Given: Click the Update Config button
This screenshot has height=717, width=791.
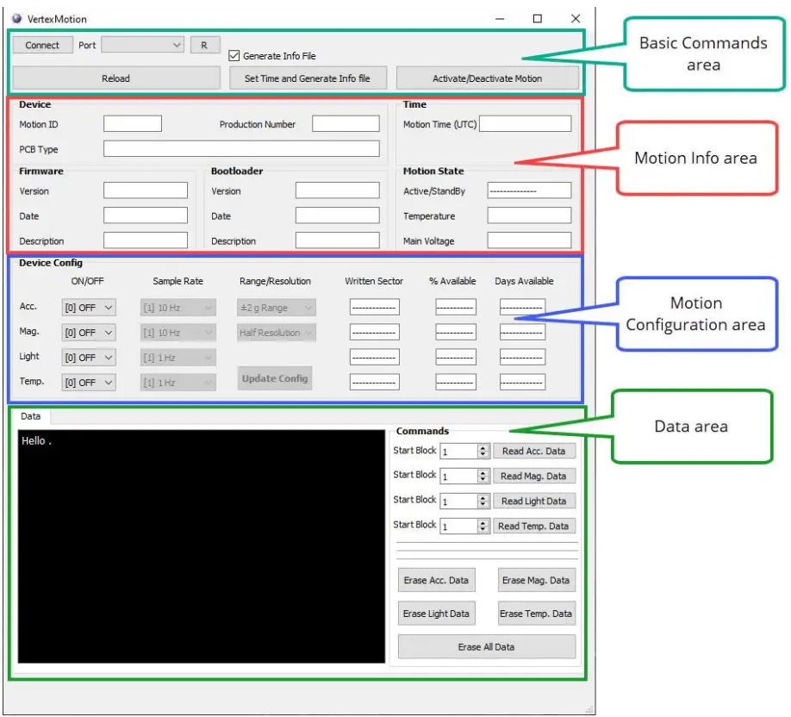Looking at the screenshot, I should click(x=274, y=377).
